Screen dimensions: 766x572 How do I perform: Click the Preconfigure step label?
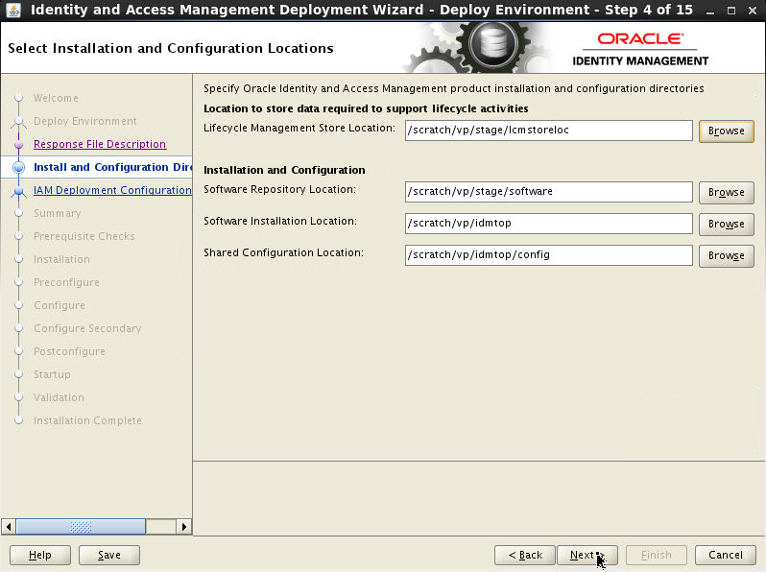point(66,282)
